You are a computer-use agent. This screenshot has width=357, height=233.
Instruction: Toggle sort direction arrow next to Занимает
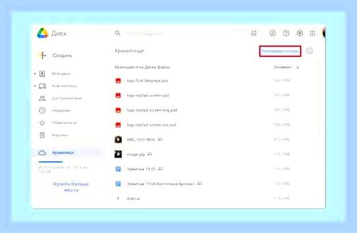298,67
